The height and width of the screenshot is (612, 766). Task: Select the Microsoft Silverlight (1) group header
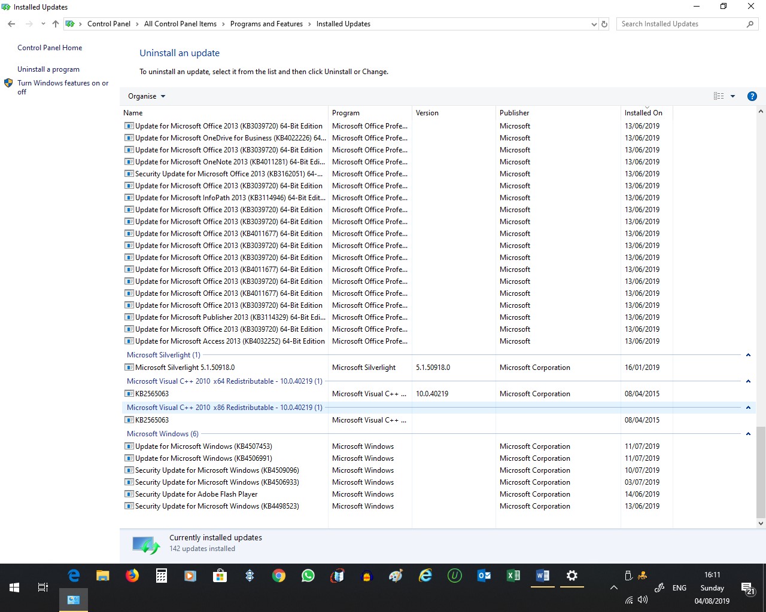(163, 355)
